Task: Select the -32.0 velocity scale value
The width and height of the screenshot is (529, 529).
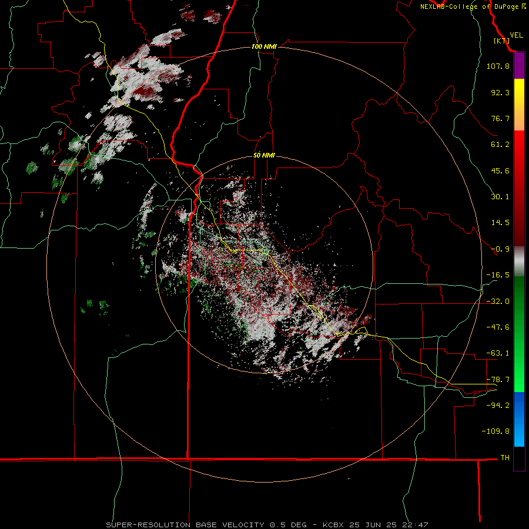Action: [498, 302]
